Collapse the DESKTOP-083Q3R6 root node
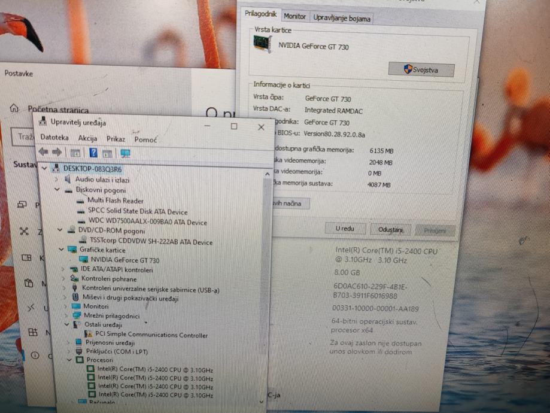 pos(44,168)
